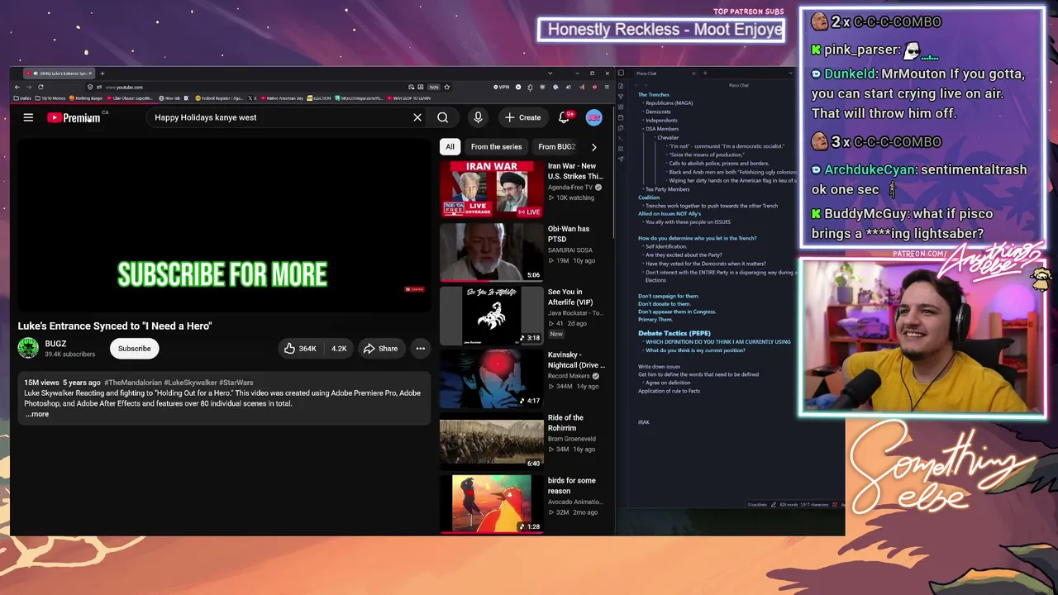Open the browser main menu
The height and width of the screenshot is (595, 1058).
pos(608,87)
